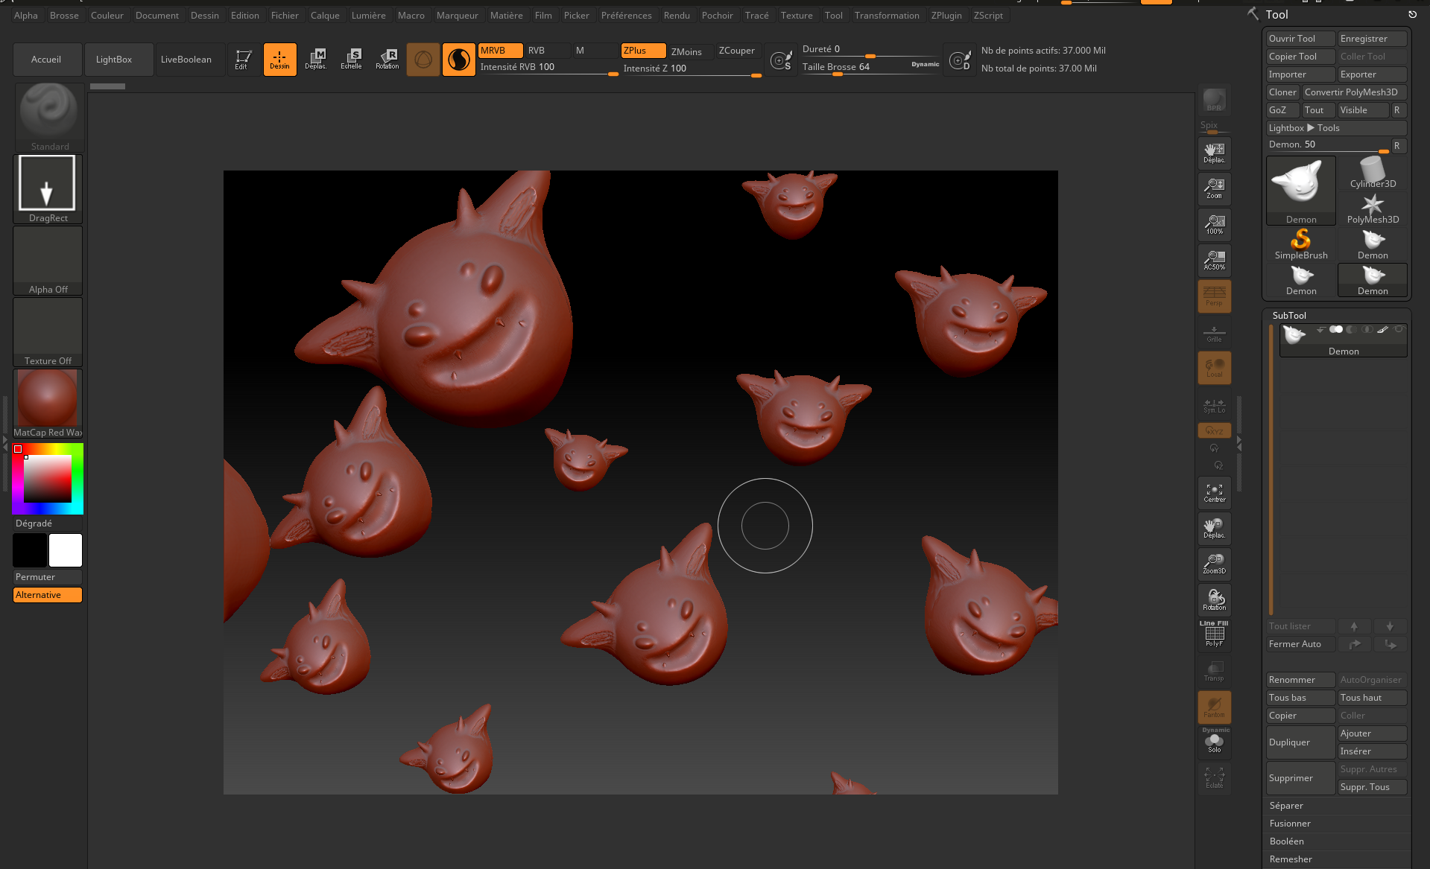This screenshot has width=1430, height=869.
Task: Toggle the Persp perspective button
Action: pos(1214,296)
